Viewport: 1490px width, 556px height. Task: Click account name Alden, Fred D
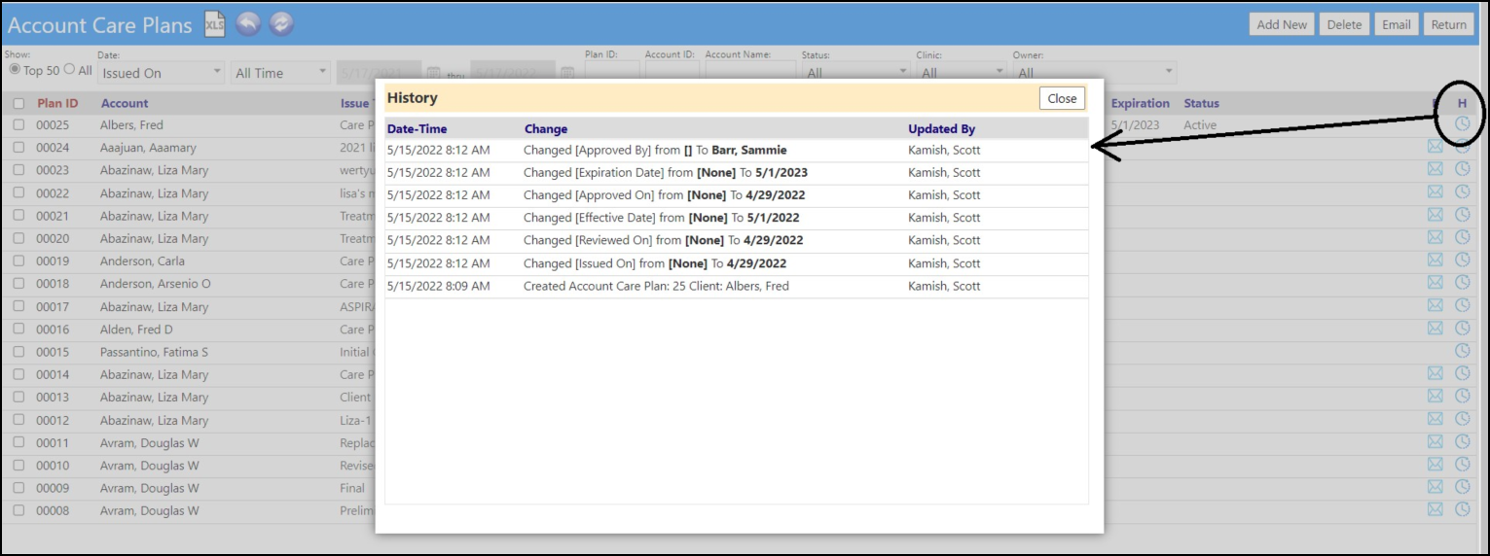point(136,330)
